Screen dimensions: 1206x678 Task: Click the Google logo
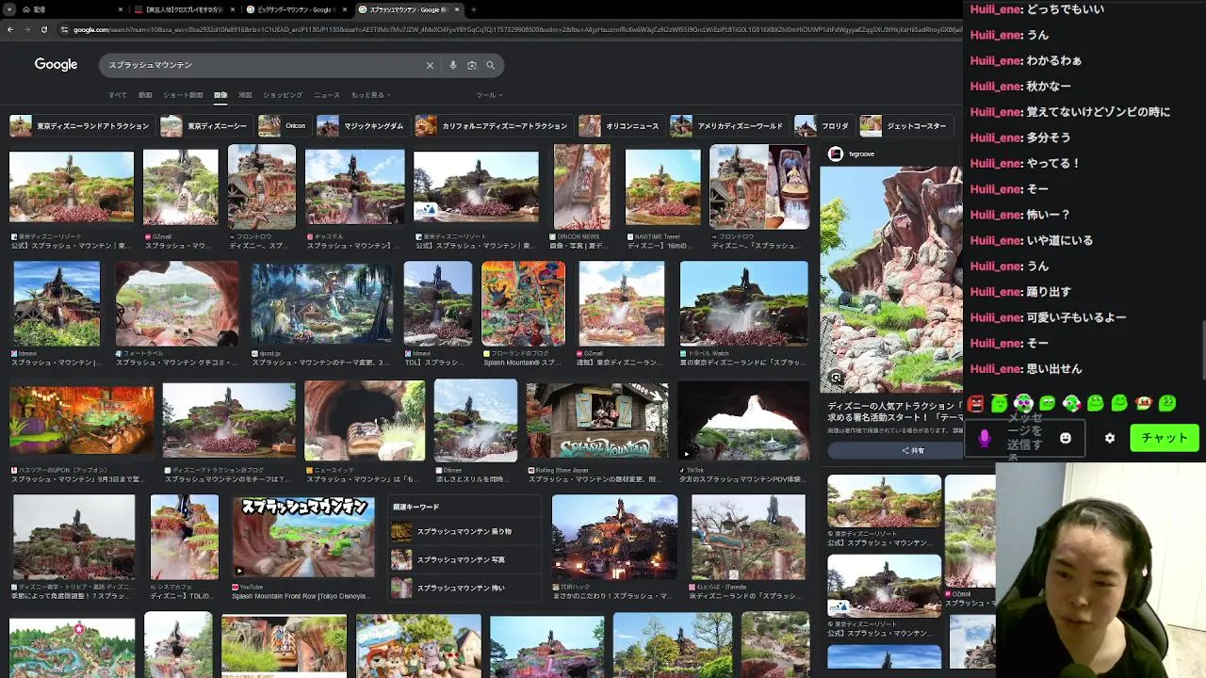(x=56, y=64)
